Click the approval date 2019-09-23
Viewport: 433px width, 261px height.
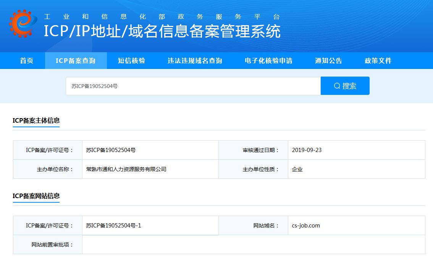tap(307, 150)
